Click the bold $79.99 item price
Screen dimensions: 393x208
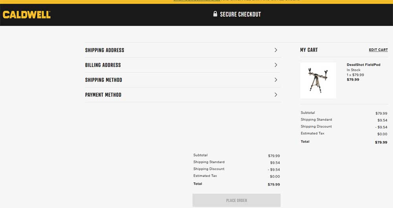tap(353, 79)
